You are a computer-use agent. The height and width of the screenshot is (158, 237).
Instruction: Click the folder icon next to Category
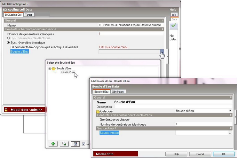coord(98,111)
